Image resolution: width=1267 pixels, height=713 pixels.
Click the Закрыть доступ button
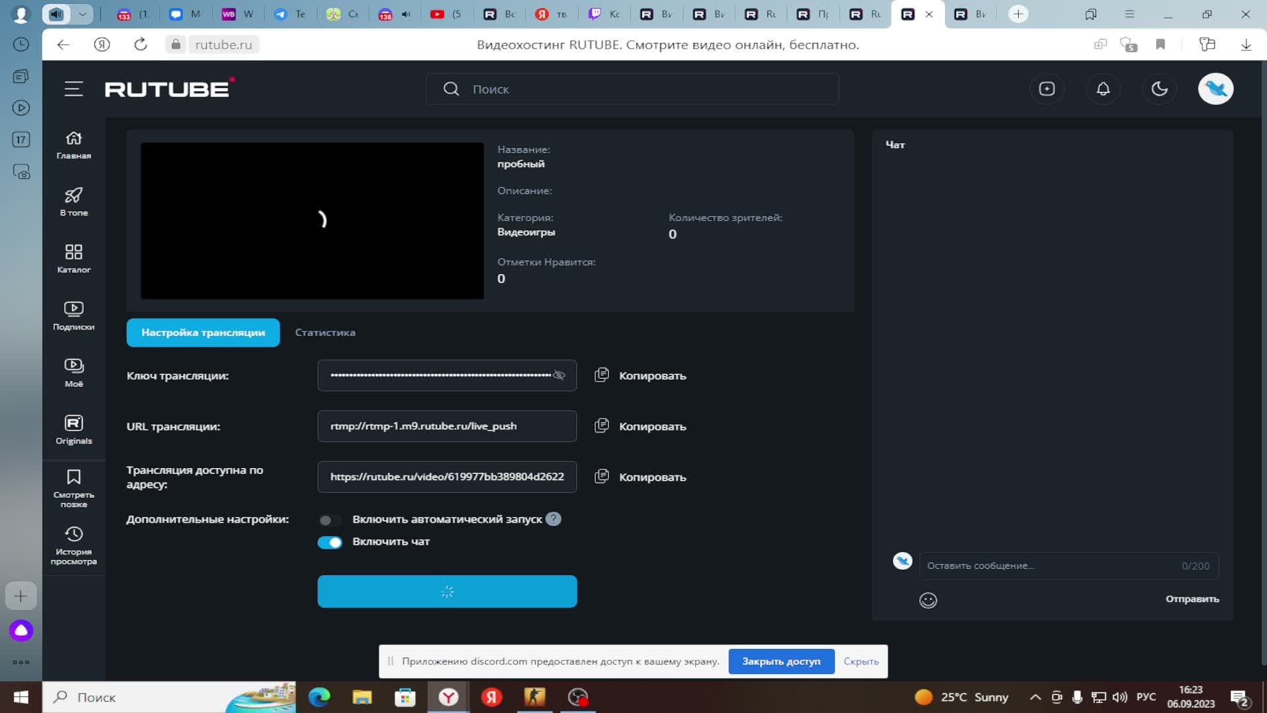(781, 662)
